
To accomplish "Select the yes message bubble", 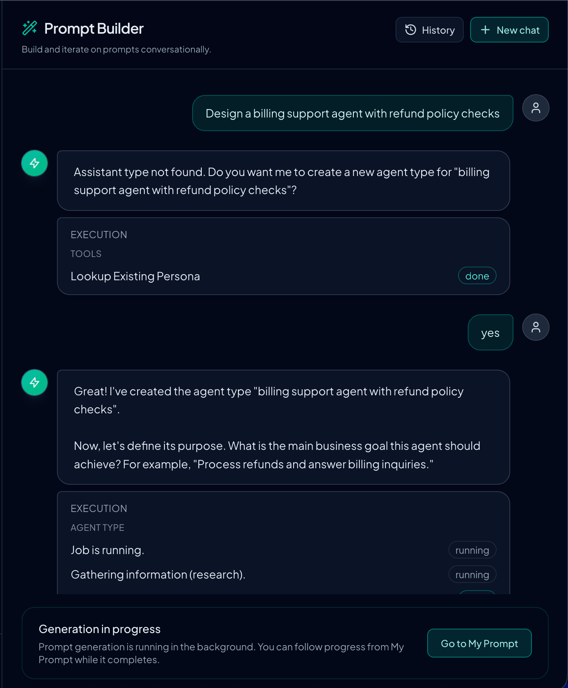I will [x=490, y=332].
